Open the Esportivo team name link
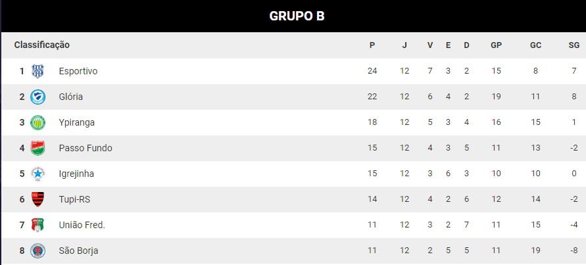Screen dimensions: 586x265 (x=78, y=71)
